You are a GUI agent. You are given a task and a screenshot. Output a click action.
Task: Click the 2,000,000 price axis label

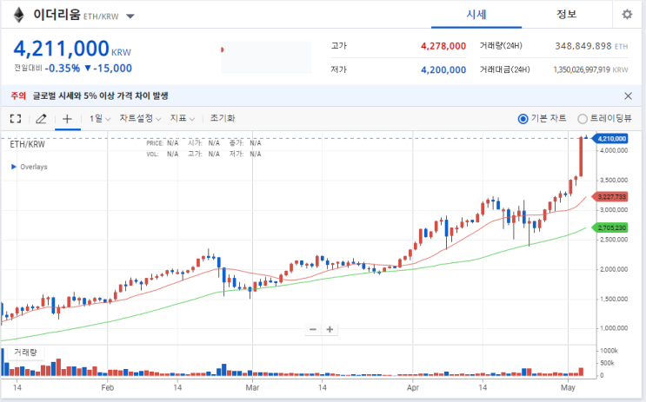pyautogui.click(x=614, y=269)
